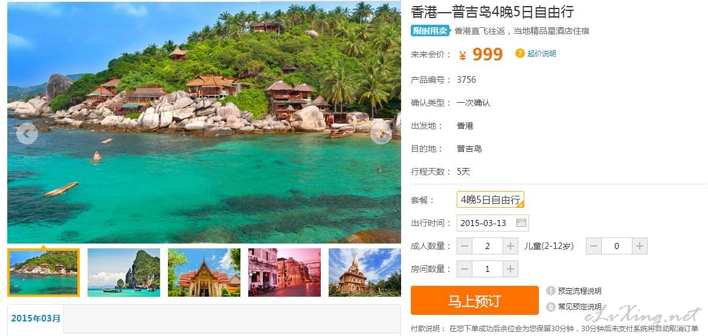Decrease room count with minus button
The width and height of the screenshot is (708, 336).
465,269
